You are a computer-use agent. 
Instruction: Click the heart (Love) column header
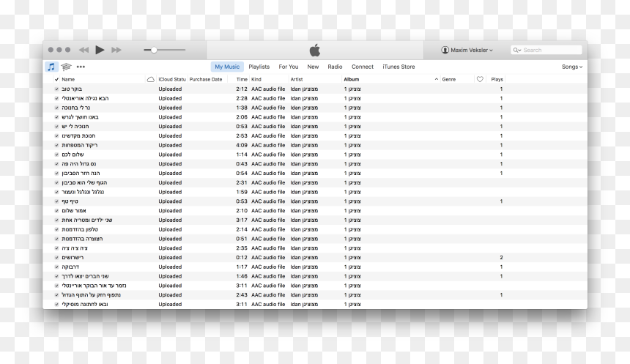pos(480,80)
